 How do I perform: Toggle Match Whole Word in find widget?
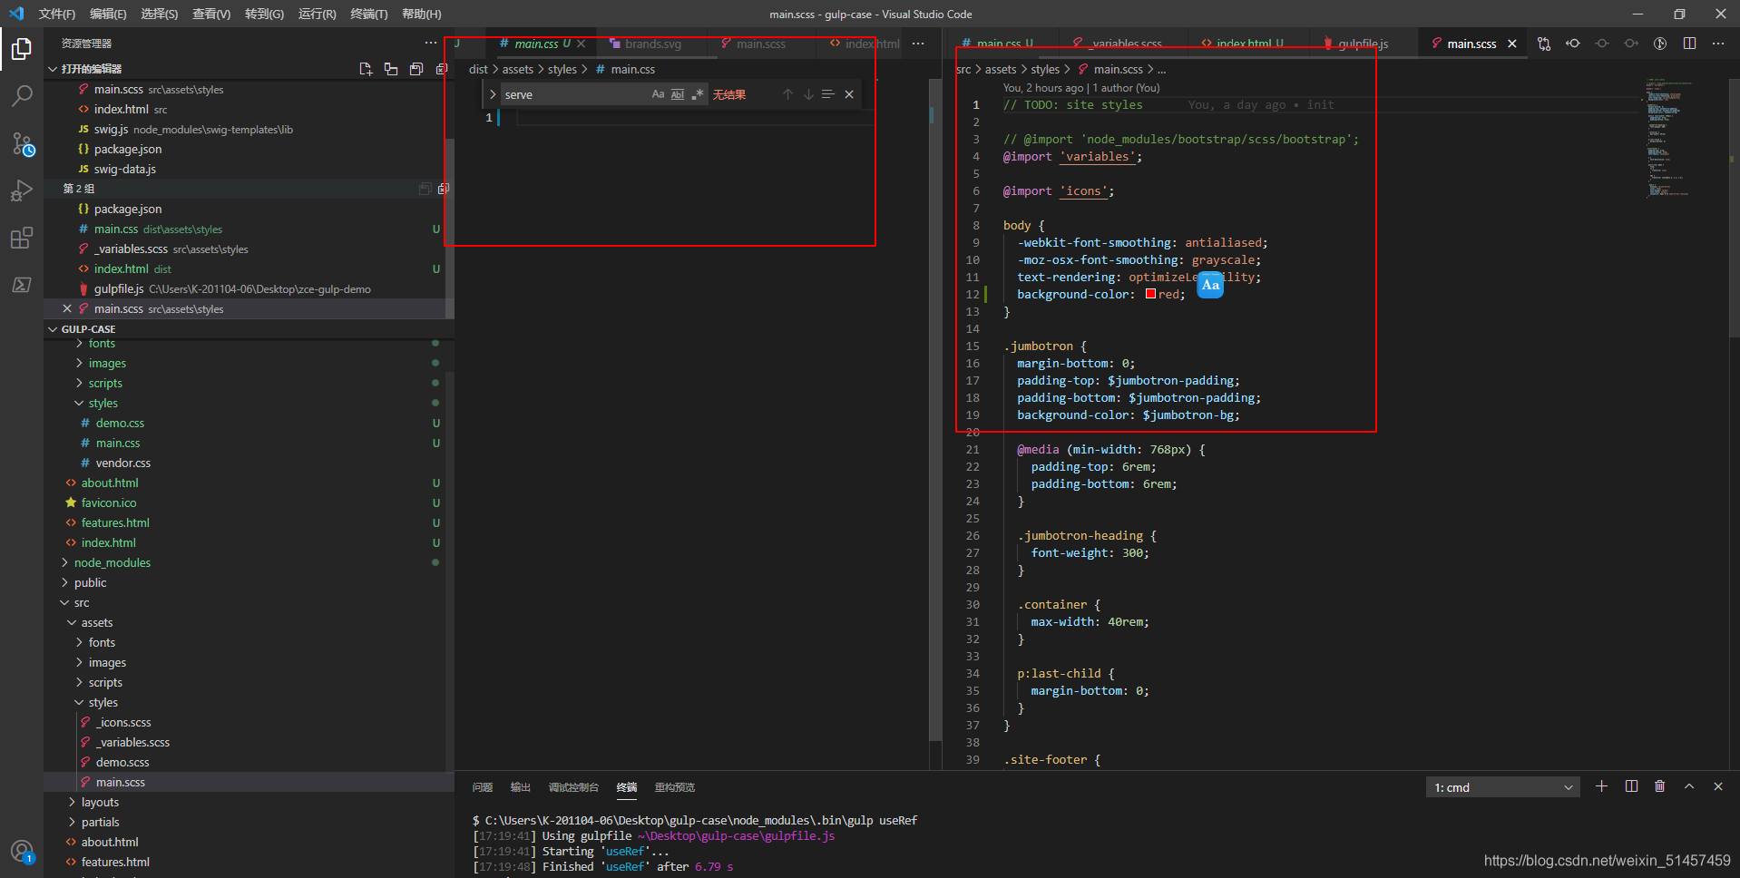[678, 94]
